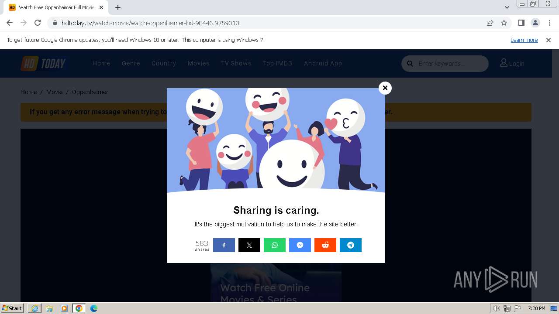The width and height of the screenshot is (559, 314).
Task: Open Learn more link about Chrome updates
Action: 524,40
